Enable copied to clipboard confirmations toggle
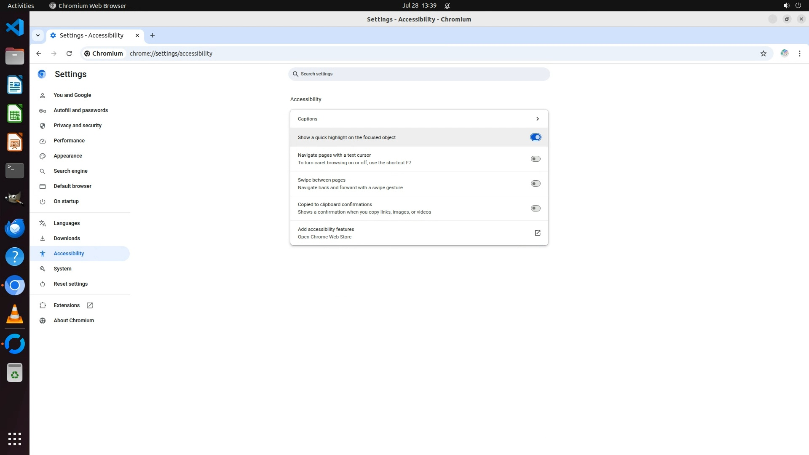 535,209
